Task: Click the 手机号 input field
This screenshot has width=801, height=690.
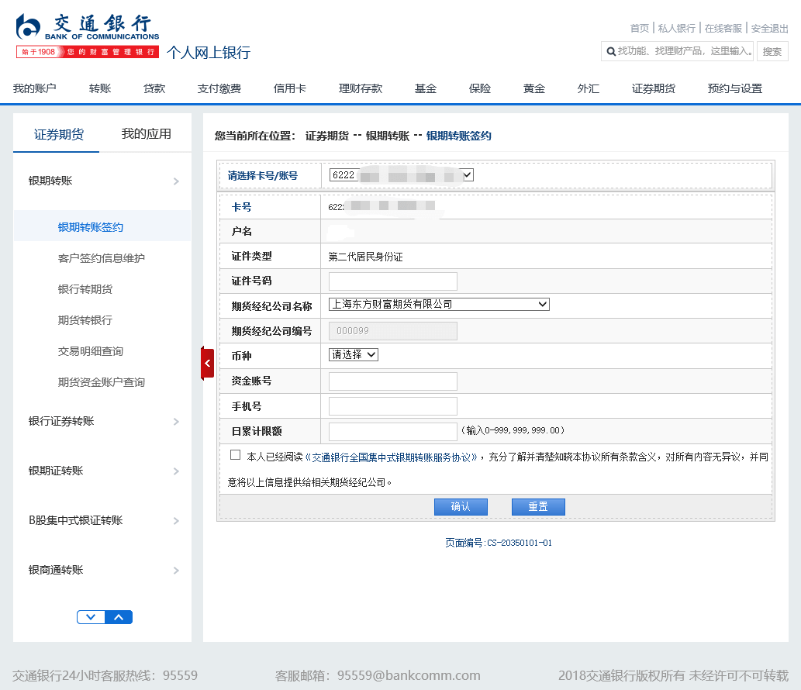Action: (393, 406)
